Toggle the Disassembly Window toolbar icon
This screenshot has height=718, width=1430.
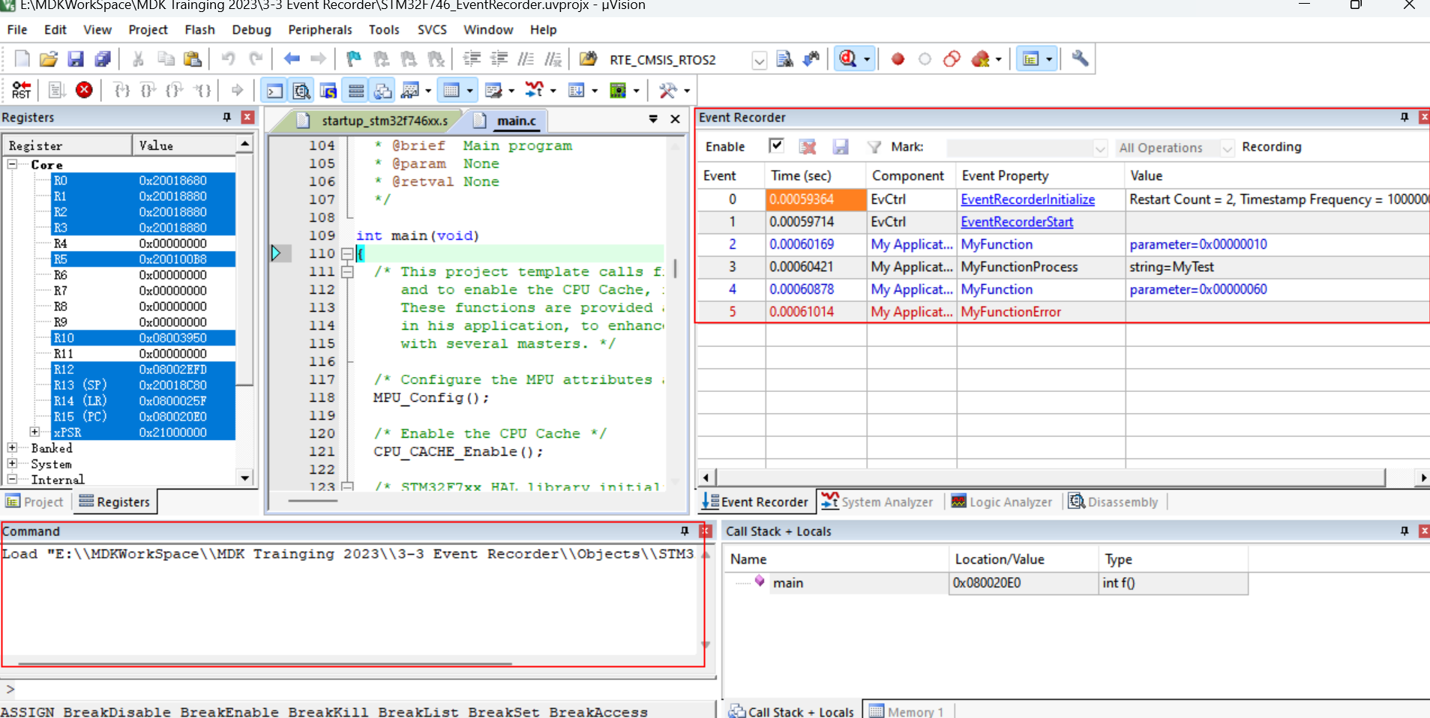pyautogui.click(x=301, y=91)
